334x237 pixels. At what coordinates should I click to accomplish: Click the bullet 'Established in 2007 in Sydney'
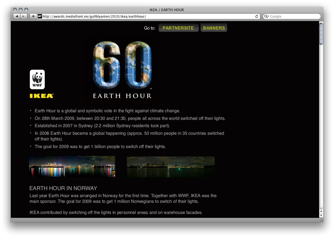point(102,126)
